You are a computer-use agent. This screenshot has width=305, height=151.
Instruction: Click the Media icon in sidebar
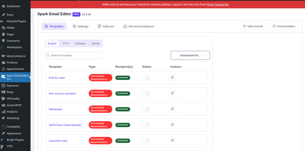[3, 28]
